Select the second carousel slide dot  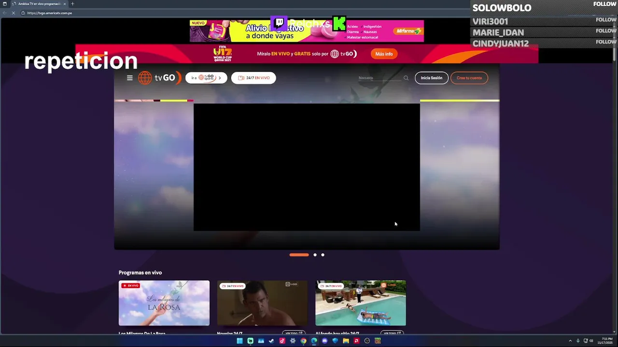[x=315, y=254]
